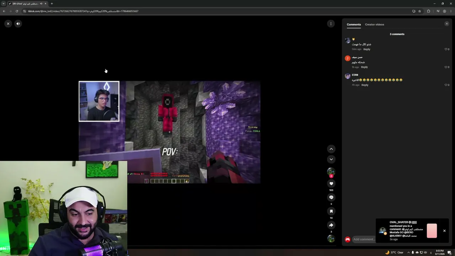Screen dimensions: 455x256
Task: Reply to the comment posted 56m ago
Action: [367, 49]
